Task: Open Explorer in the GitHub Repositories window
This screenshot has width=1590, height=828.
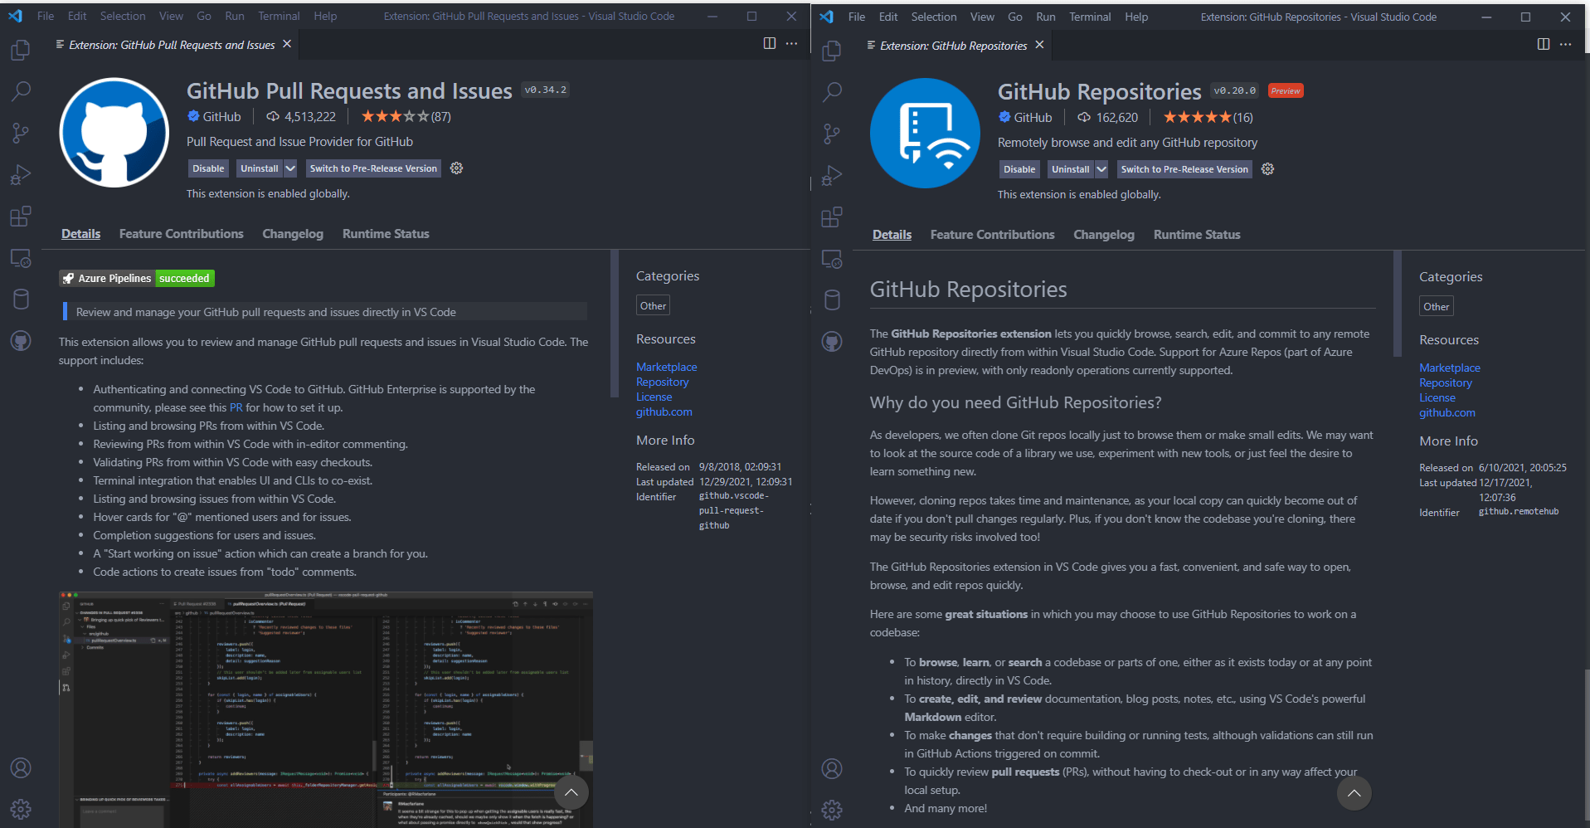Action: (x=832, y=51)
